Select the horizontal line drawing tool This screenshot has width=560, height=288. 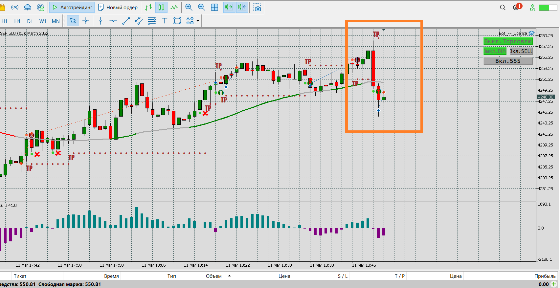[x=113, y=21]
